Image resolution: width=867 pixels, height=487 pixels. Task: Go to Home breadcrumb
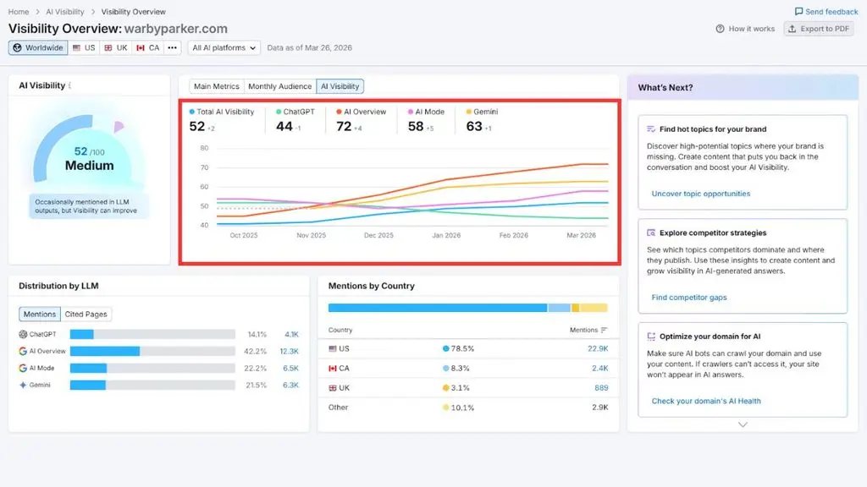[x=19, y=12]
